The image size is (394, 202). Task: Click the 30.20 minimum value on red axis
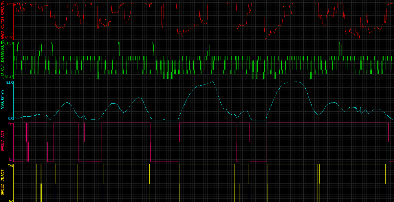point(9,38)
